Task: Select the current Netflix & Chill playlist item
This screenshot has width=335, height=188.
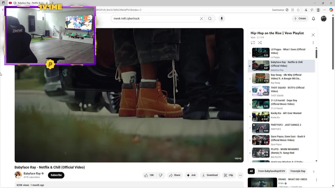Action: pyautogui.click(x=282, y=66)
